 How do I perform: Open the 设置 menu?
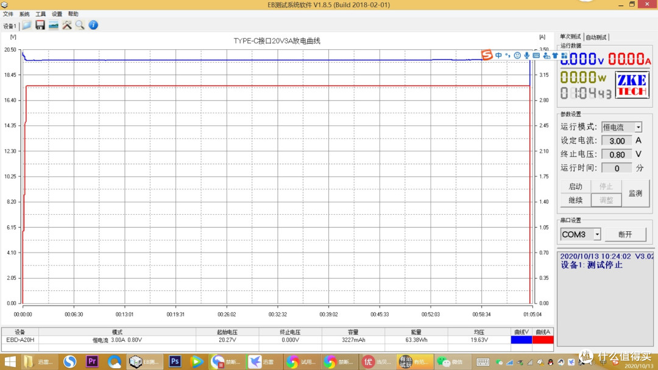click(57, 14)
